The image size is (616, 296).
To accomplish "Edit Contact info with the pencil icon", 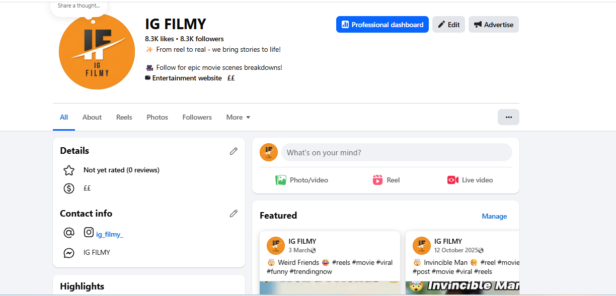I will (234, 214).
